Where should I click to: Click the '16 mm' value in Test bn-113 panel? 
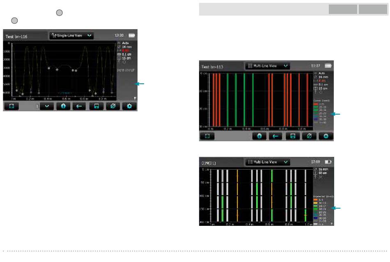coord(323,77)
